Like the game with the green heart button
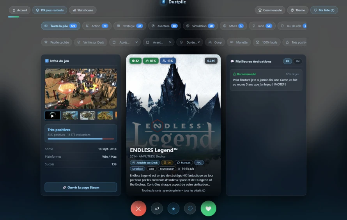 (x=208, y=208)
